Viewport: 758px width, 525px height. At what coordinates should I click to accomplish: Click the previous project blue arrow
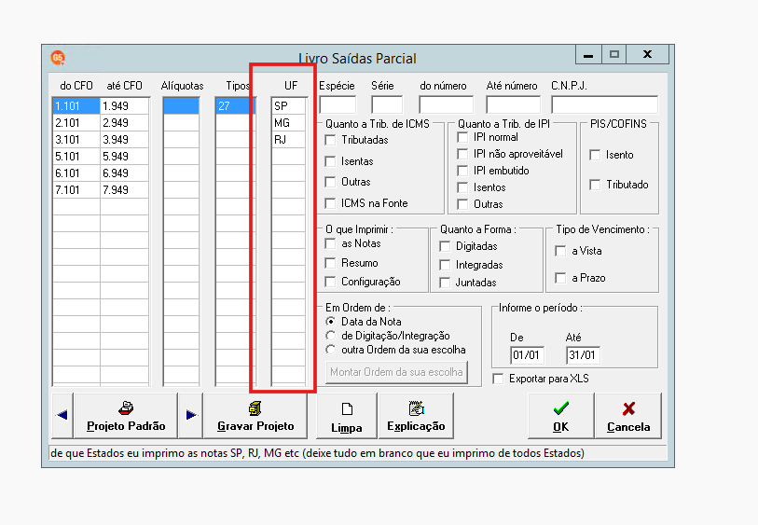tap(62, 415)
